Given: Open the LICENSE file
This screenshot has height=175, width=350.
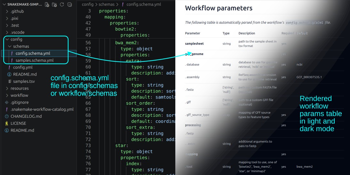Looking at the screenshot, I should coord(18,123).
